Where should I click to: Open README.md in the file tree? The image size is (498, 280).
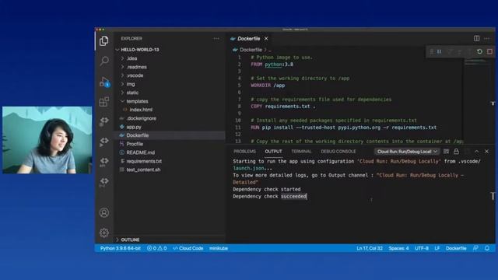coord(140,152)
